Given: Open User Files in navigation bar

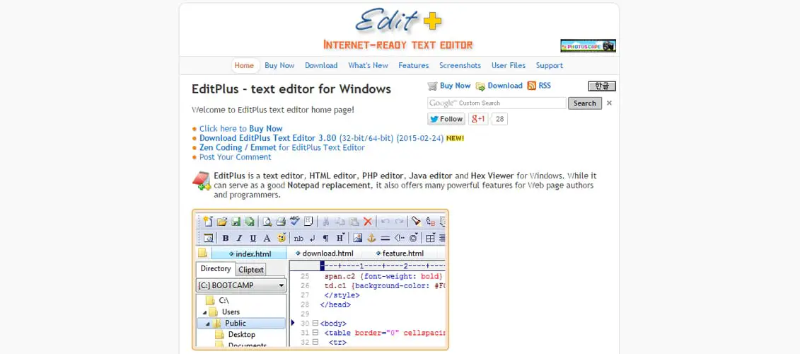Looking at the screenshot, I should (508, 65).
